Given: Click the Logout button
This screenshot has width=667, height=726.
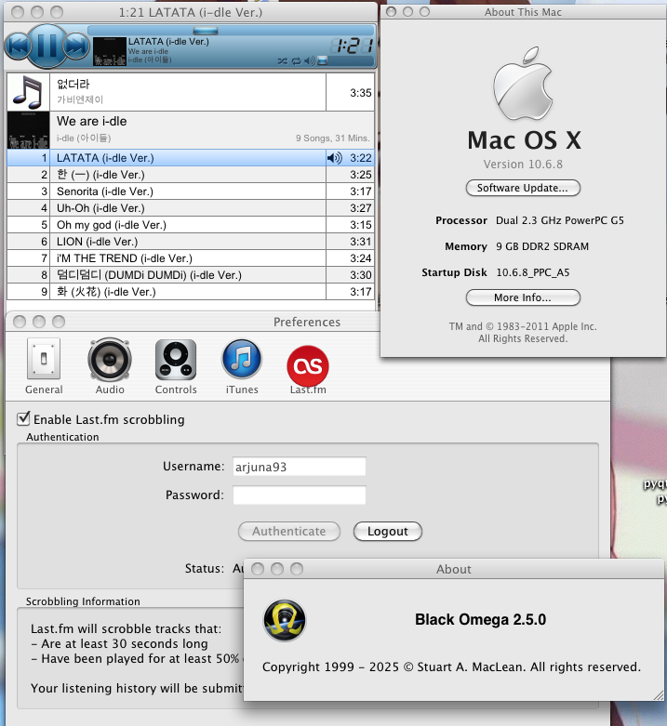Looking at the screenshot, I should (388, 531).
